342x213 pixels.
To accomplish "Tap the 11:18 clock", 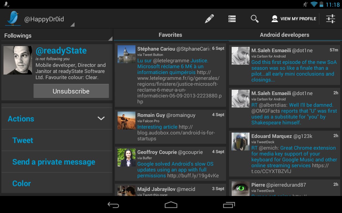I will click(x=333, y=5).
